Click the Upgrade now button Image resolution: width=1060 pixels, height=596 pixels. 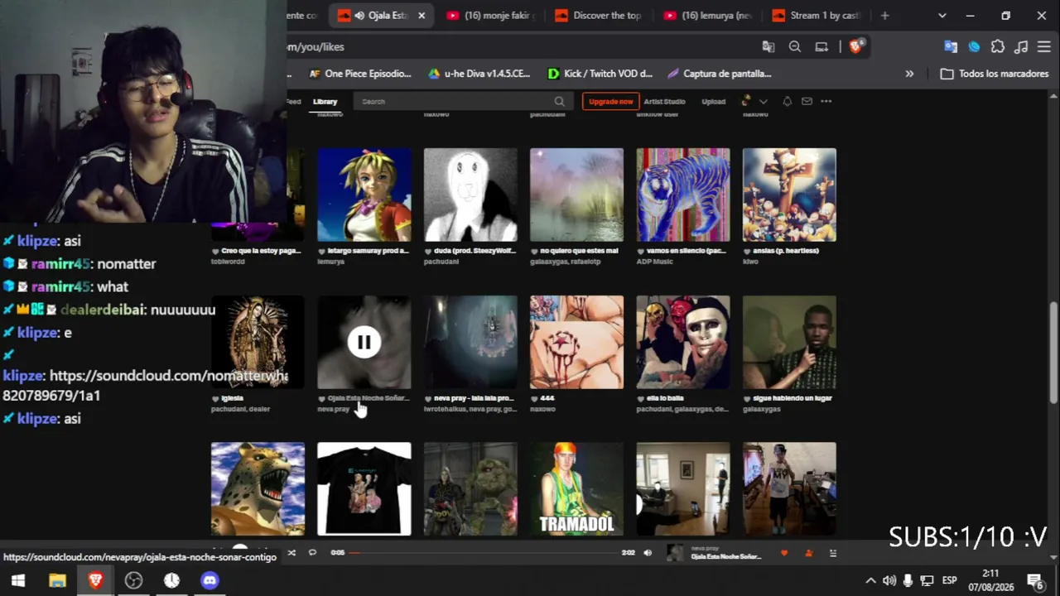click(610, 102)
